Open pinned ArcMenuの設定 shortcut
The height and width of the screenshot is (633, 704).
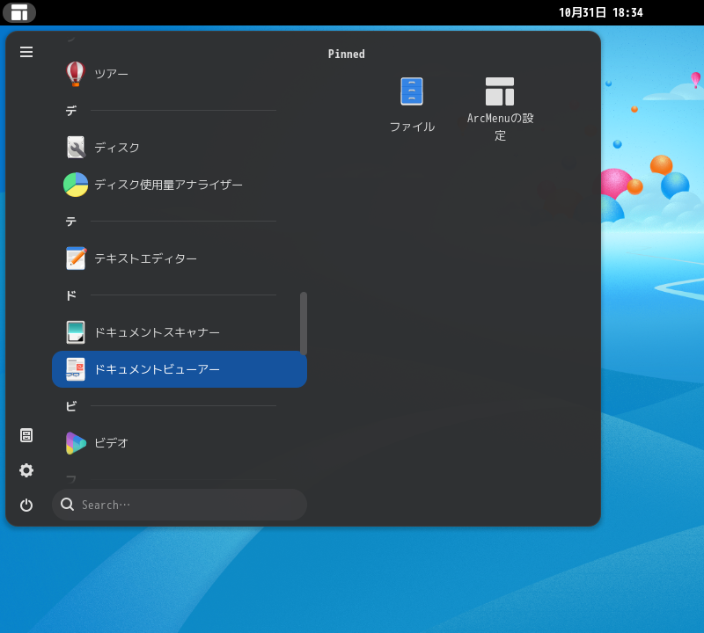click(x=500, y=108)
